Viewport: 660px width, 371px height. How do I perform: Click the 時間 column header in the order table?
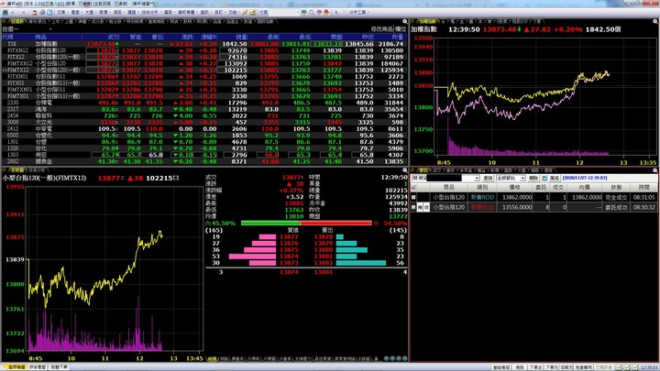pyautogui.click(x=644, y=187)
